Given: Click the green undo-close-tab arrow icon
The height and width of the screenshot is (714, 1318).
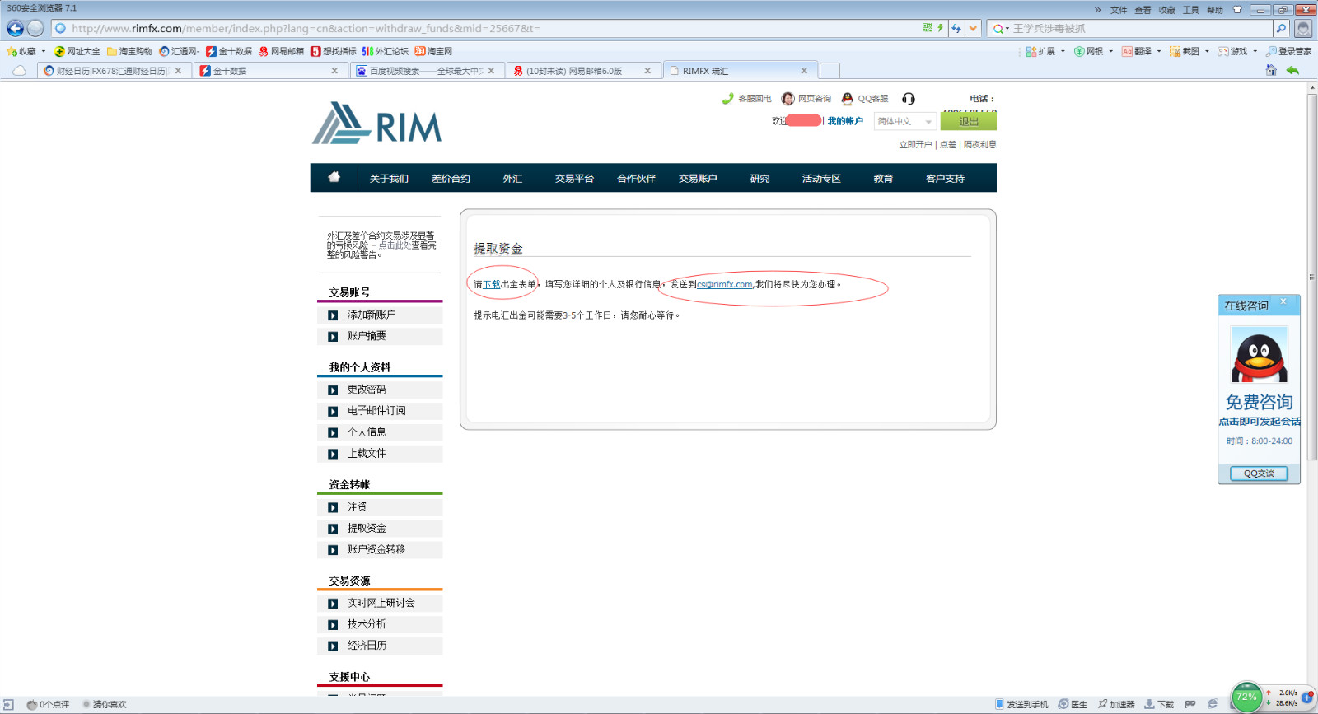Looking at the screenshot, I should (x=1292, y=70).
